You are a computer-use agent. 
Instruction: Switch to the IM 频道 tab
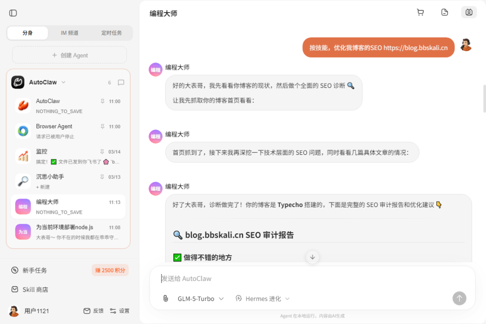pyautogui.click(x=69, y=33)
